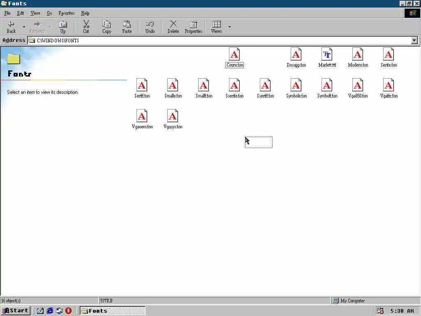Expand the Views dropdown arrow
The width and height of the screenshot is (421, 316).
point(229,27)
